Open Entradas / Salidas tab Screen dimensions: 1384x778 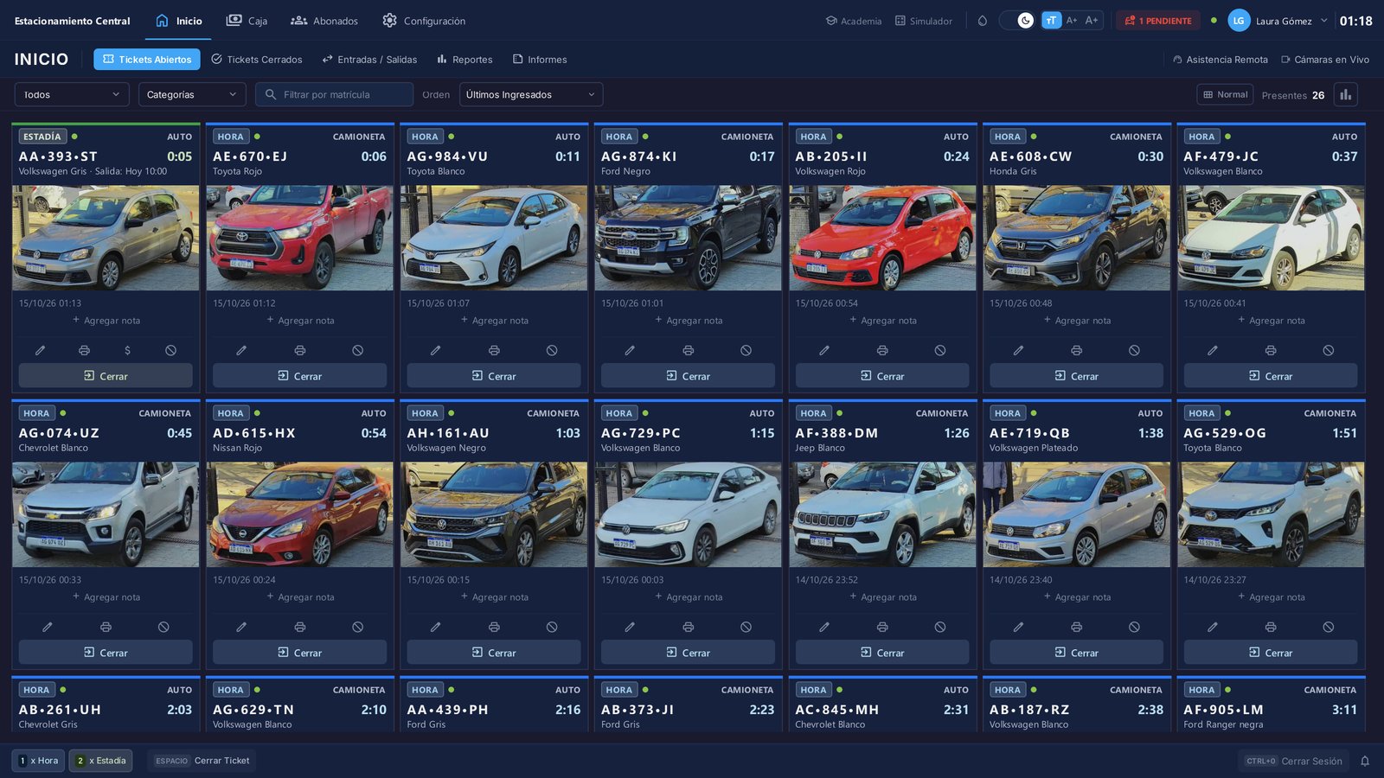click(x=369, y=60)
